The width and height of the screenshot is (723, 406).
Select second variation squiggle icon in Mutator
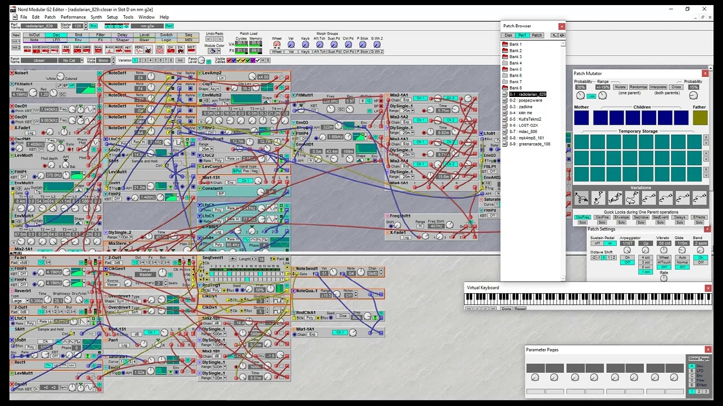598,198
